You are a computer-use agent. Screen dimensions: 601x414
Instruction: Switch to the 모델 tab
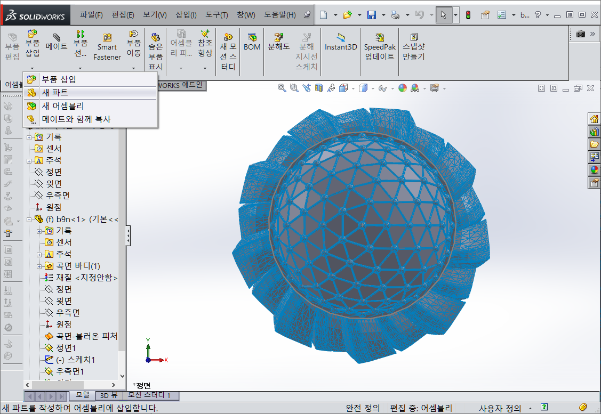[83, 395]
